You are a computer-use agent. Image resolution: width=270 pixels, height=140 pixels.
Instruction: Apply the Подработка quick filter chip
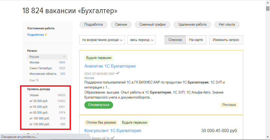pyautogui.click(x=93, y=25)
